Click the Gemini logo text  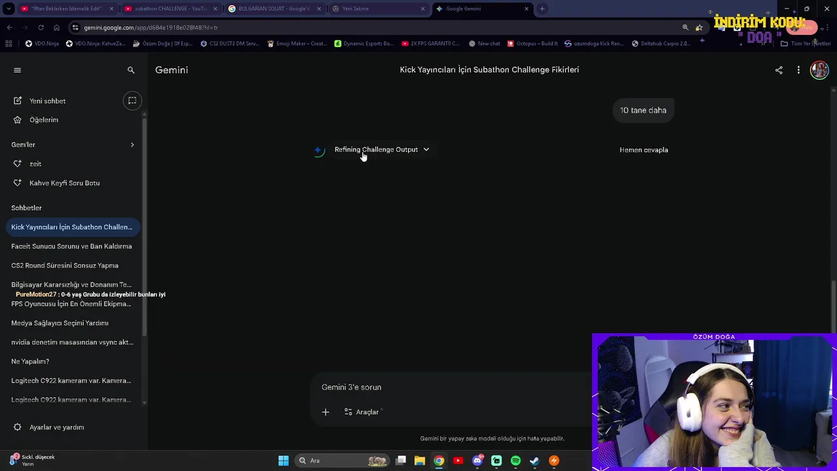[171, 70]
